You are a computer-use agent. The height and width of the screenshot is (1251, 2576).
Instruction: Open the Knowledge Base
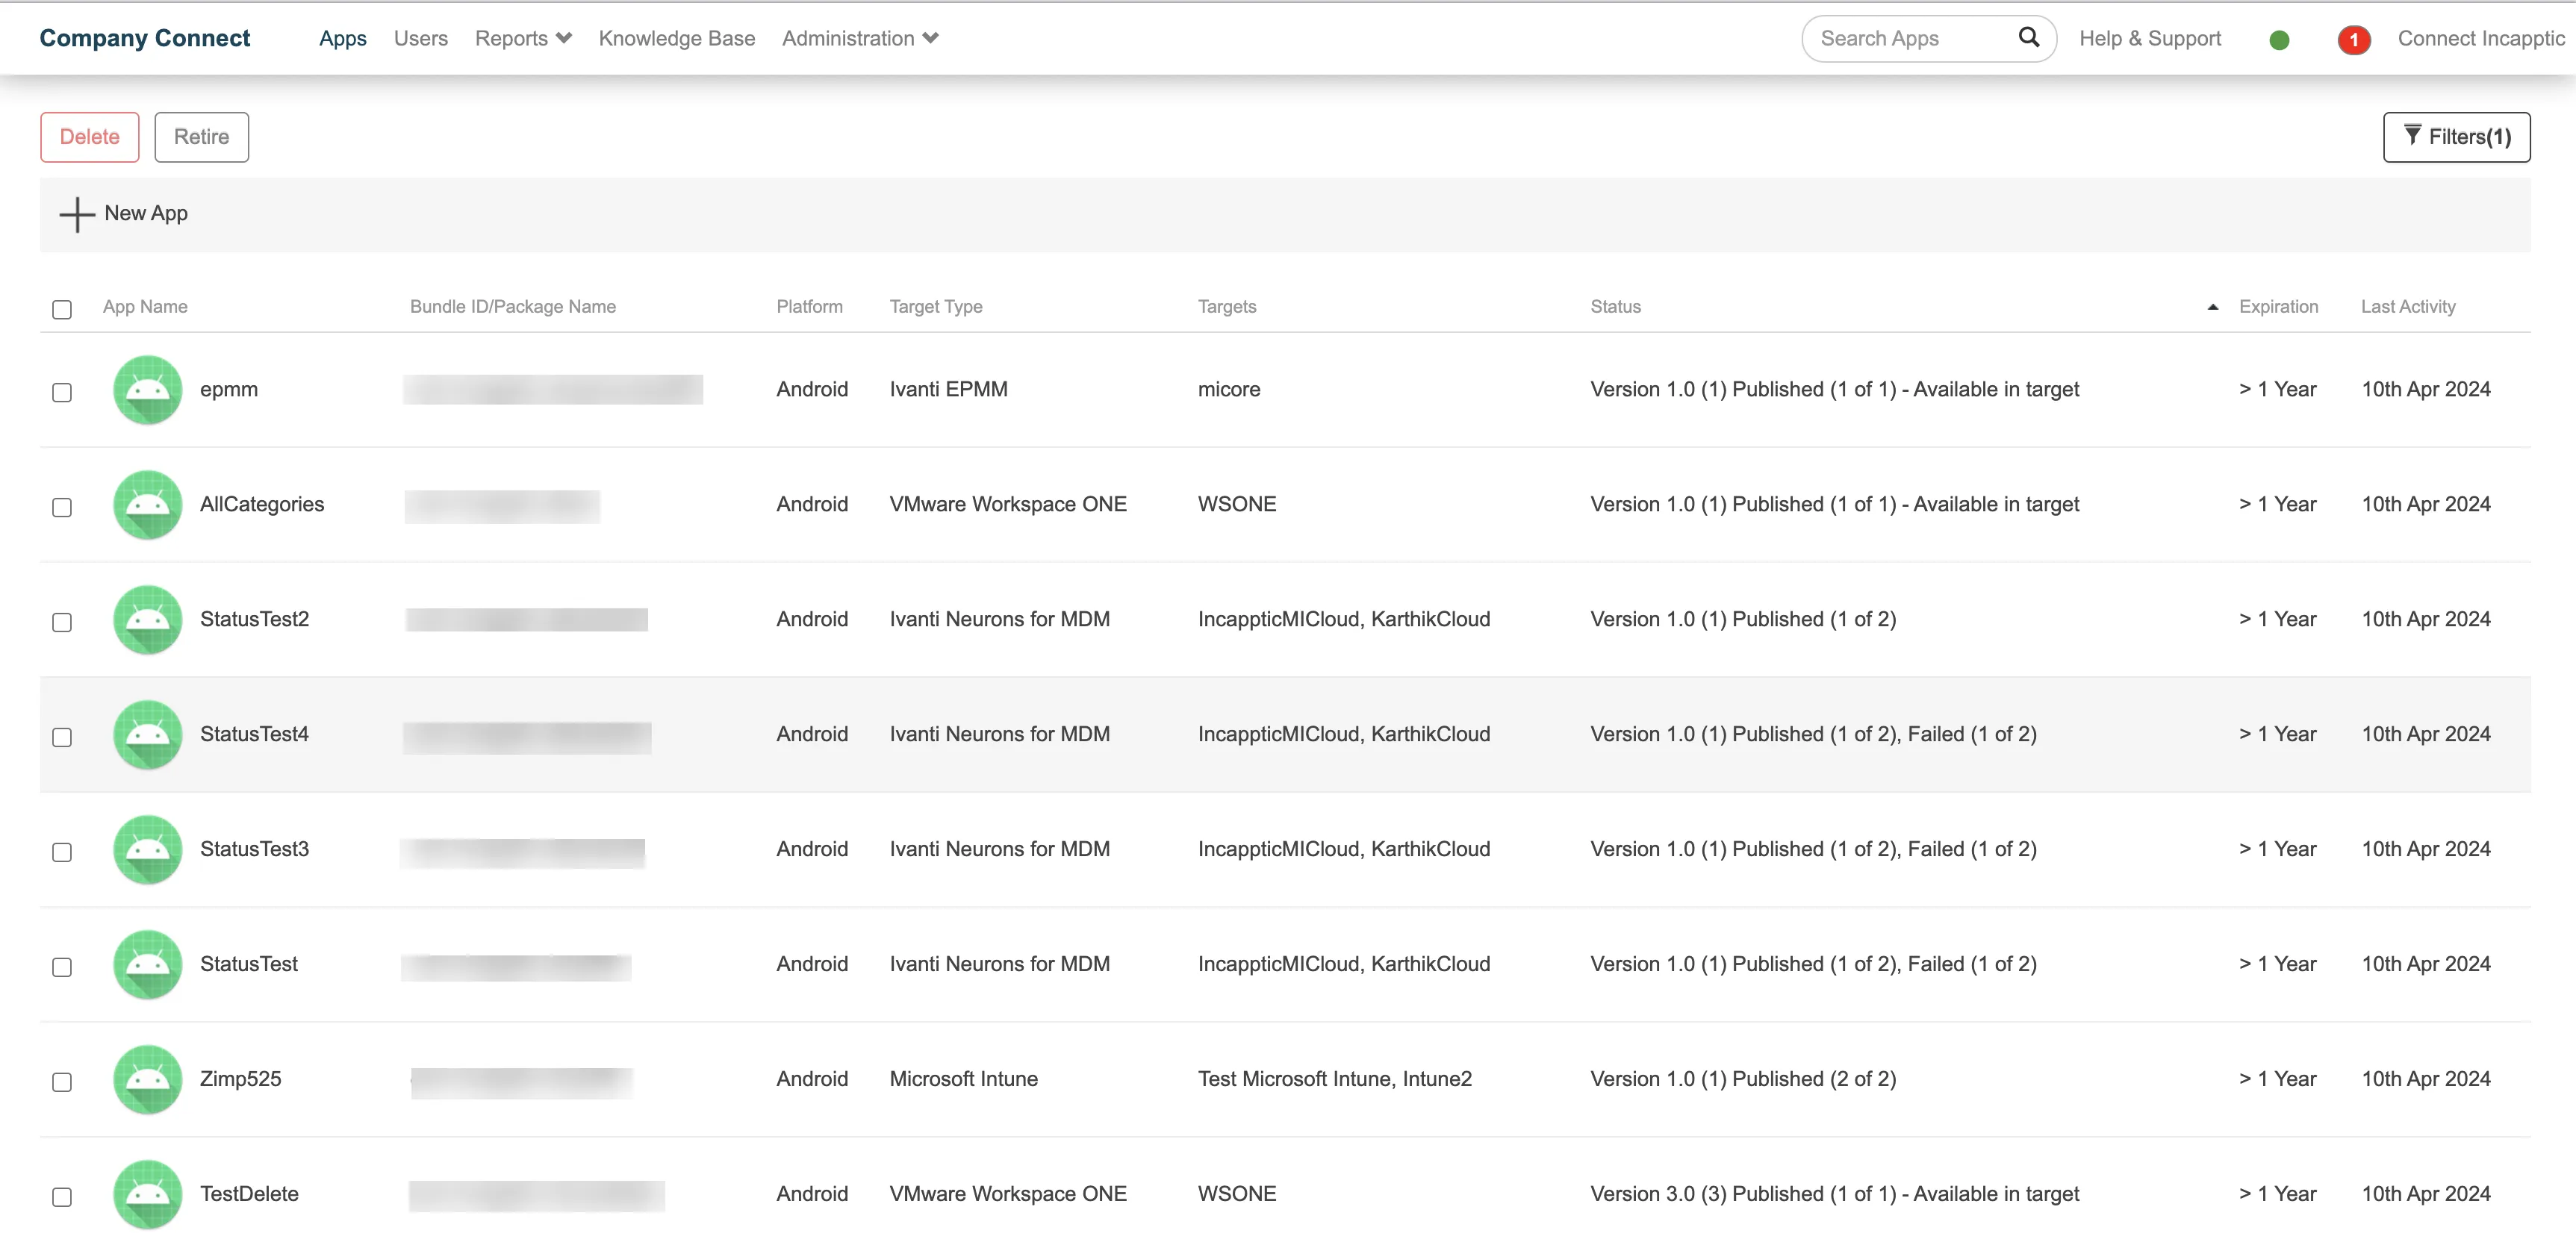pyautogui.click(x=677, y=38)
